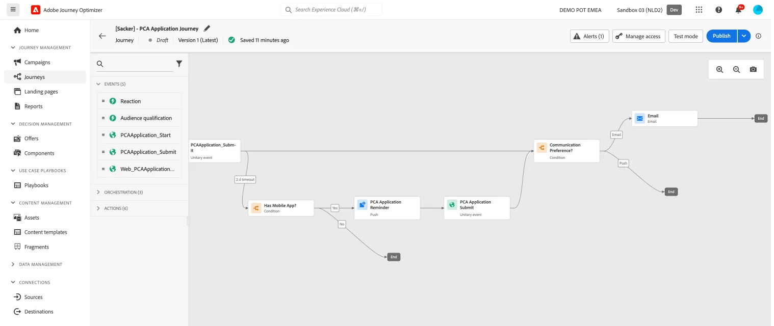This screenshot has height=326, width=774.
Task: Select the Email action node
Action: [664, 118]
